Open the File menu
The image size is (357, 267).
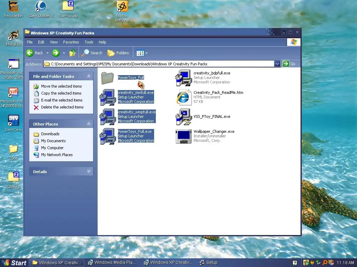pos(30,42)
